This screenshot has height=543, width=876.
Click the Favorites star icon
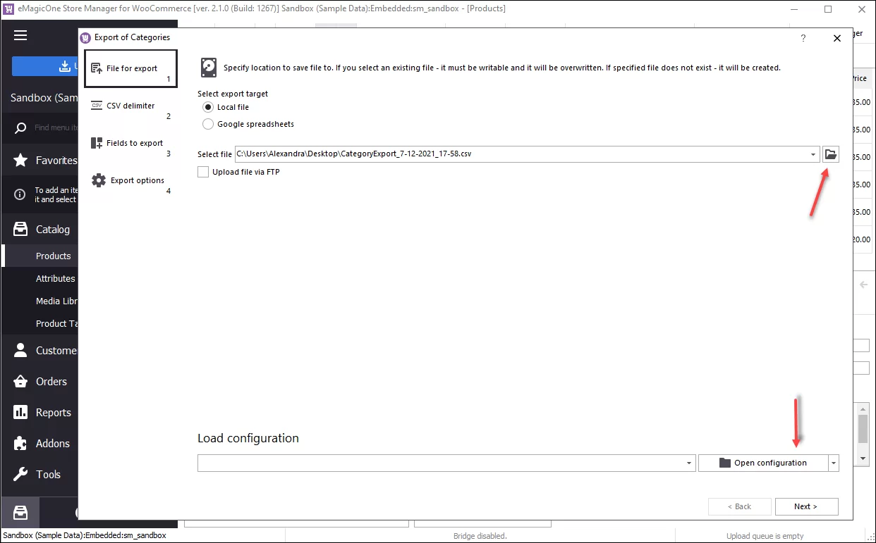click(x=21, y=160)
